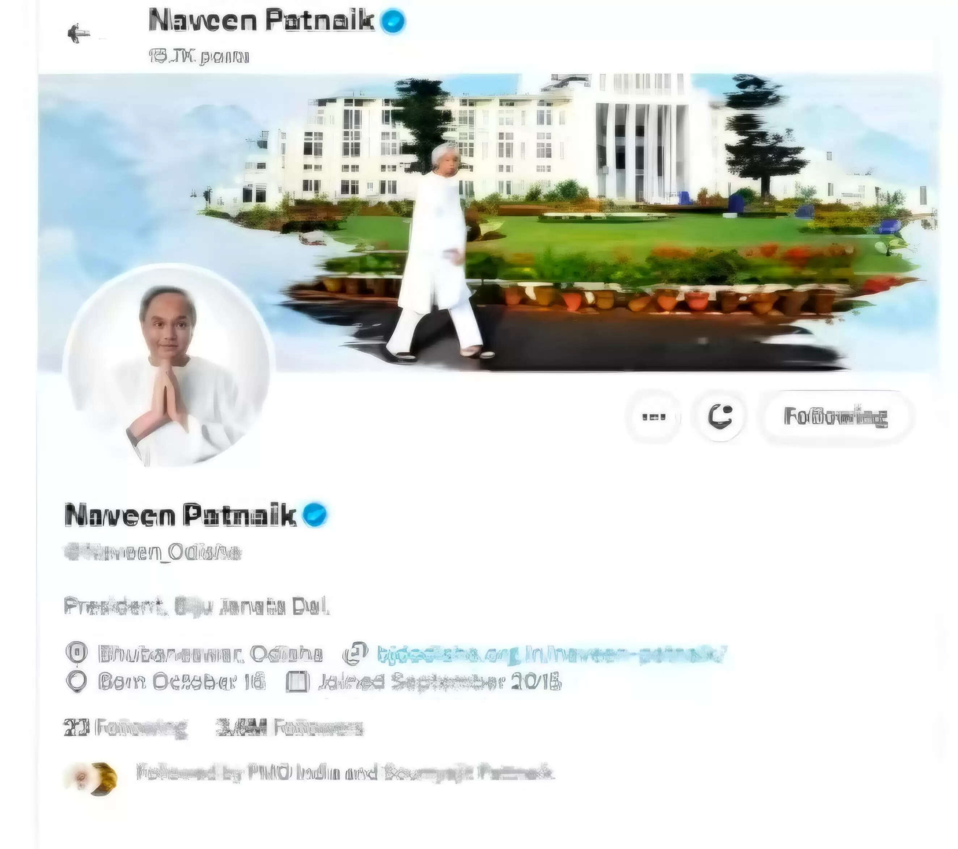Image resolution: width=958 pixels, height=849 pixels.
Task: Click the location pin icon
Action: tap(76, 653)
